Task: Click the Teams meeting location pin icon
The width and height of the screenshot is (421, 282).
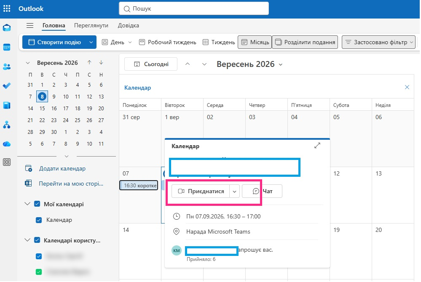Action: [x=177, y=231]
